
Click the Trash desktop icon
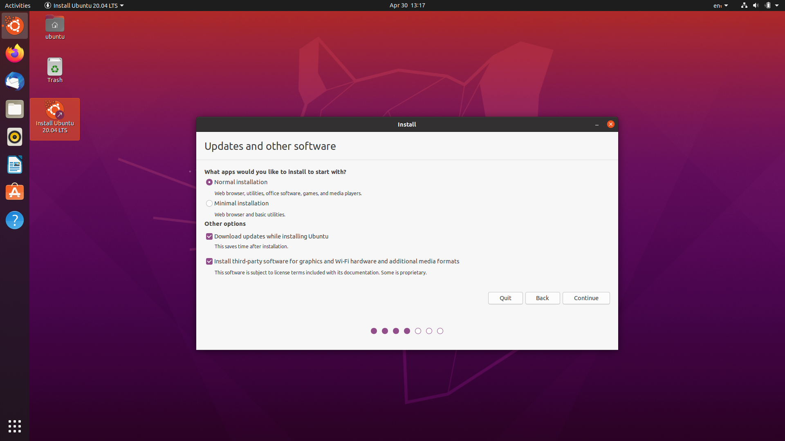coord(55,70)
